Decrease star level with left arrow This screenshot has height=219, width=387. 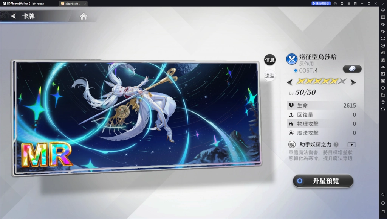[290, 82]
